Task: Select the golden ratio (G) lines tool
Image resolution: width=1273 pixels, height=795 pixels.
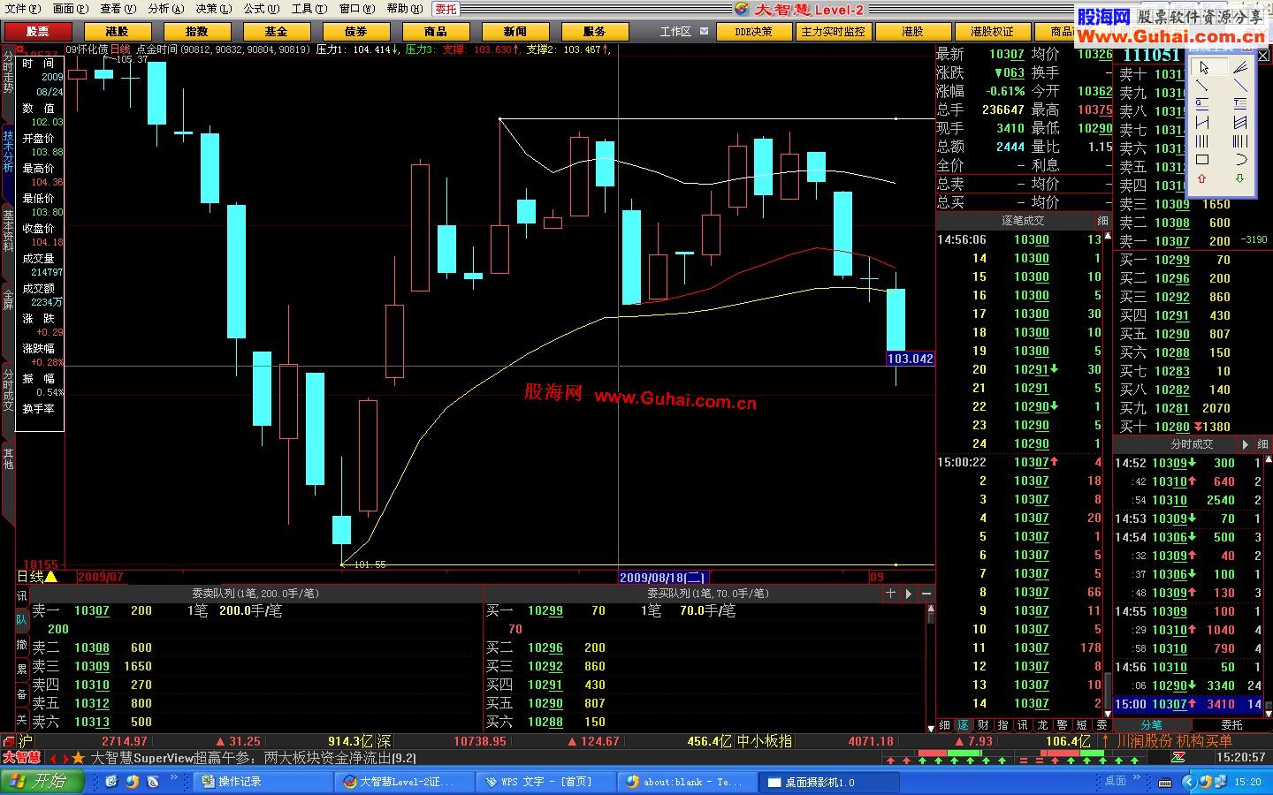Action: (x=1203, y=104)
